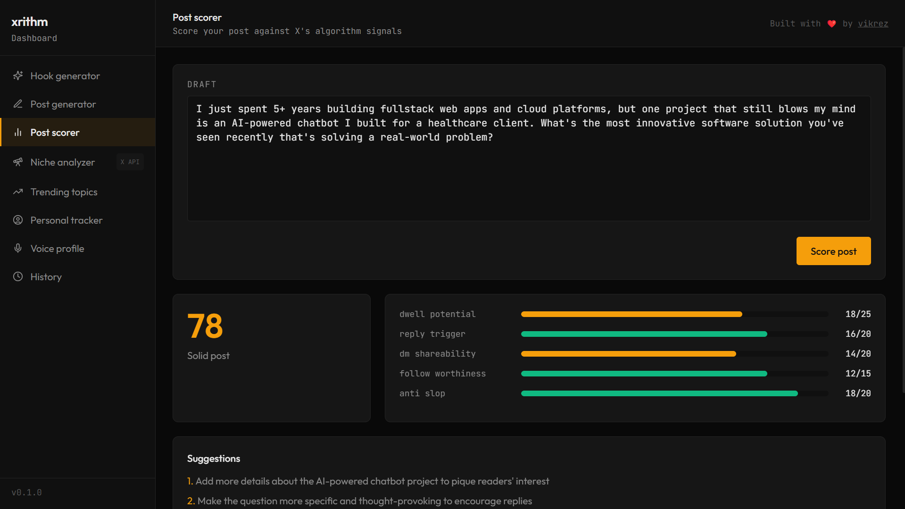Click the Niche analyzer telescope icon
The width and height of the screenshot is (905, 509).
click(x=18, y=162)
